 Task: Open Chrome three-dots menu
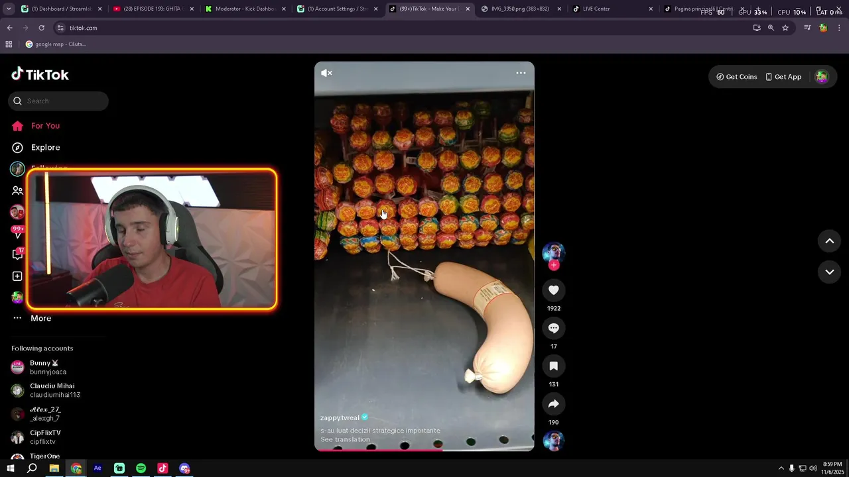[x=839, y=28]
